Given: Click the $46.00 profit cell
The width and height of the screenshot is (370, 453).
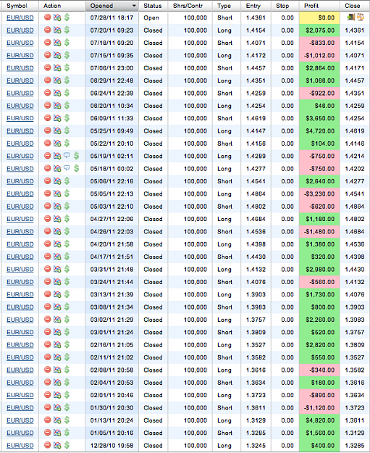Looking at the screenshot, I should 319,106.
